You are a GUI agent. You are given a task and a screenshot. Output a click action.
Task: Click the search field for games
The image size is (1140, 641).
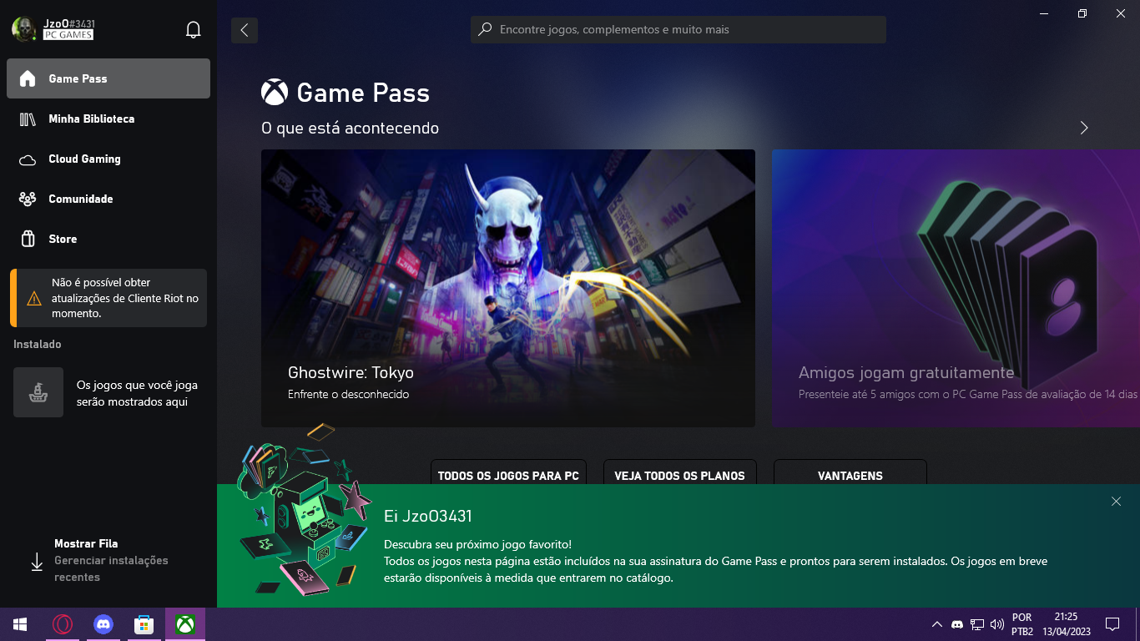point(678,29)
